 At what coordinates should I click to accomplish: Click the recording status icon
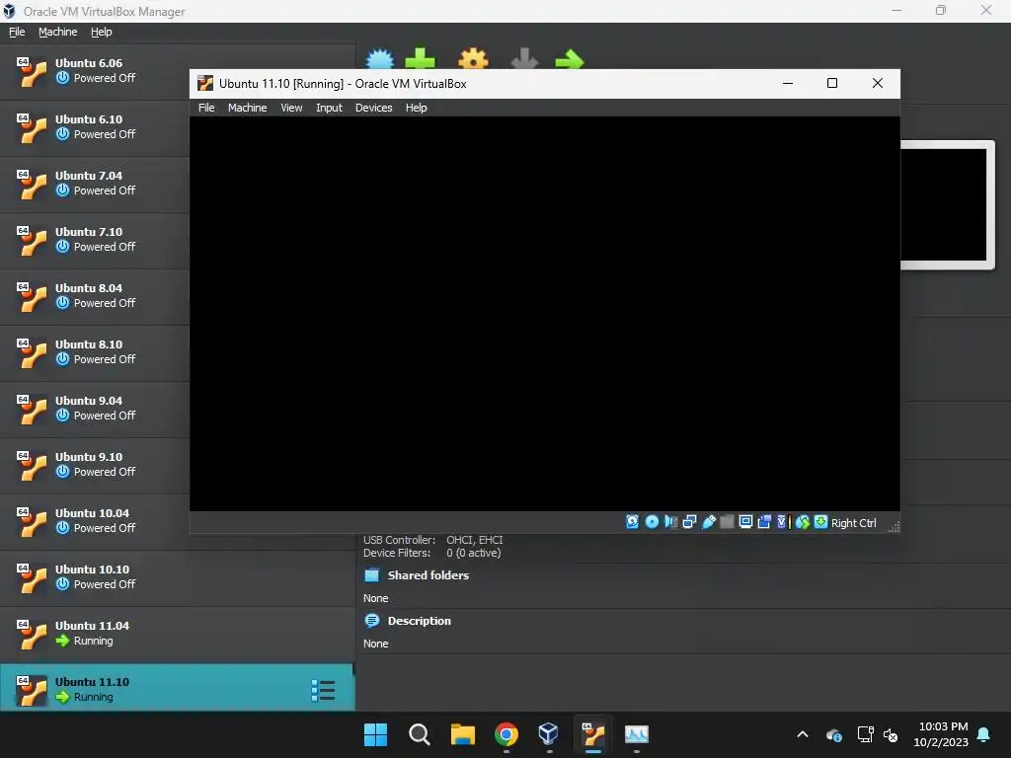[x=764, y=522]
